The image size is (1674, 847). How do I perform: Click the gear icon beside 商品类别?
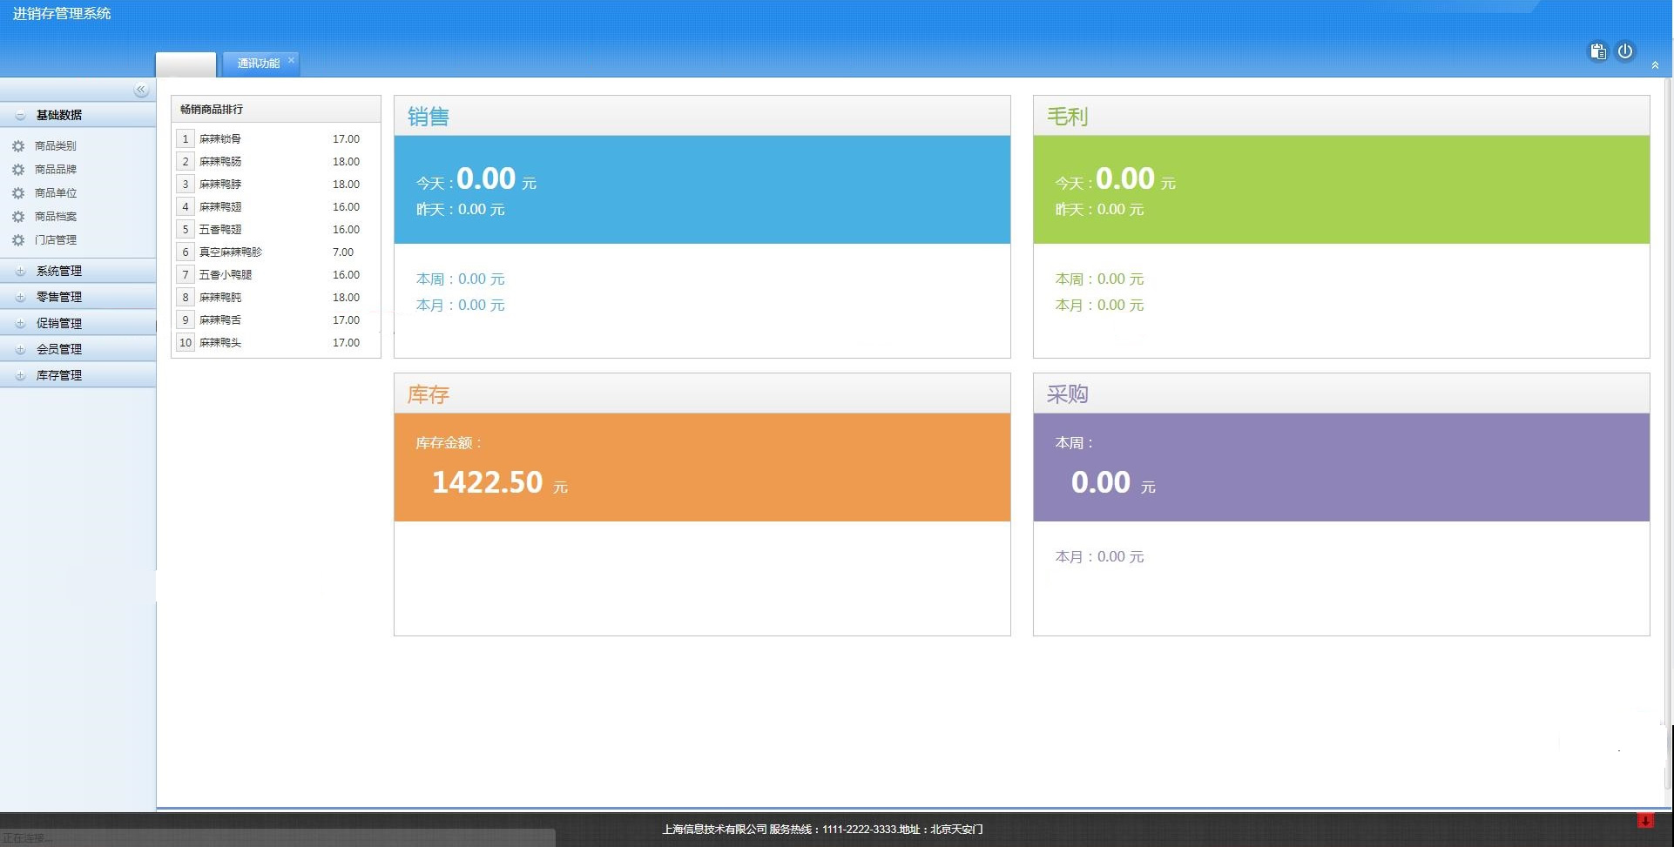(18, 146)
